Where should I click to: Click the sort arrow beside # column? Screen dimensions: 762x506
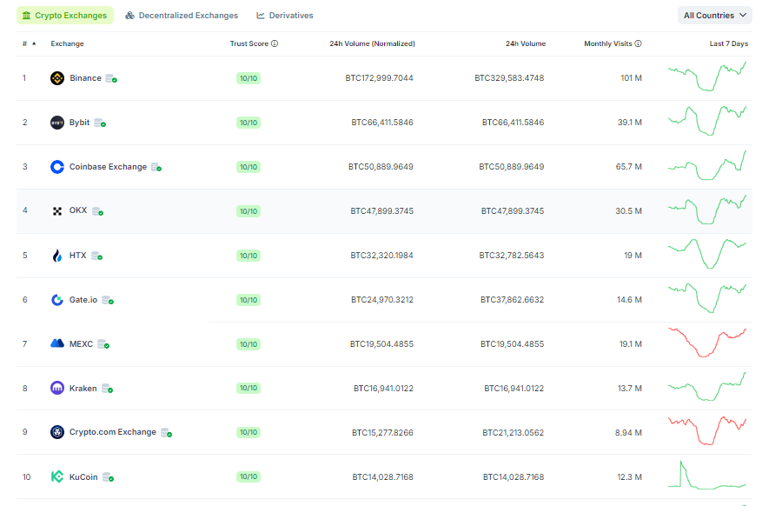coord(34,43)
